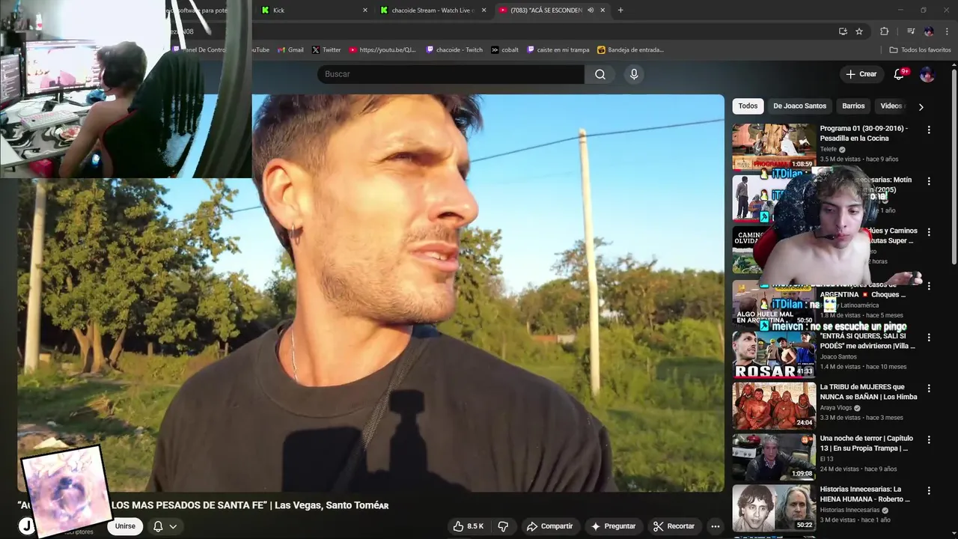Open YouTube notifications bell
This screenshot has width=958, height=539.
tap(900, 74)
